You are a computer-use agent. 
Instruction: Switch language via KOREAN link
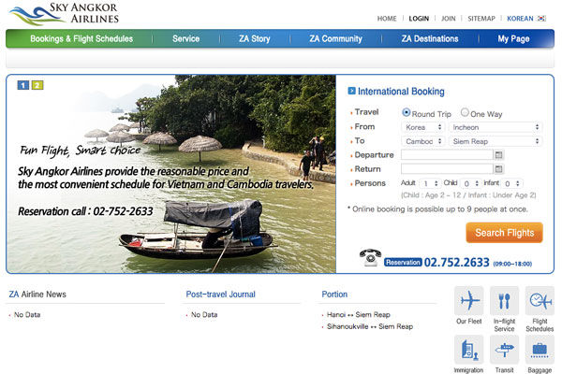pos(520,19)
